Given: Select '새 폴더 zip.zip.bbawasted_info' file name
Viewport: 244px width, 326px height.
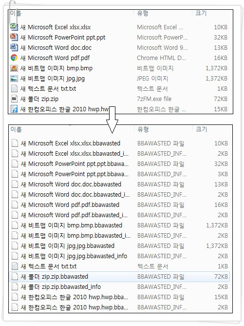Looking at the screenshot, I should [x=61, y=286].
